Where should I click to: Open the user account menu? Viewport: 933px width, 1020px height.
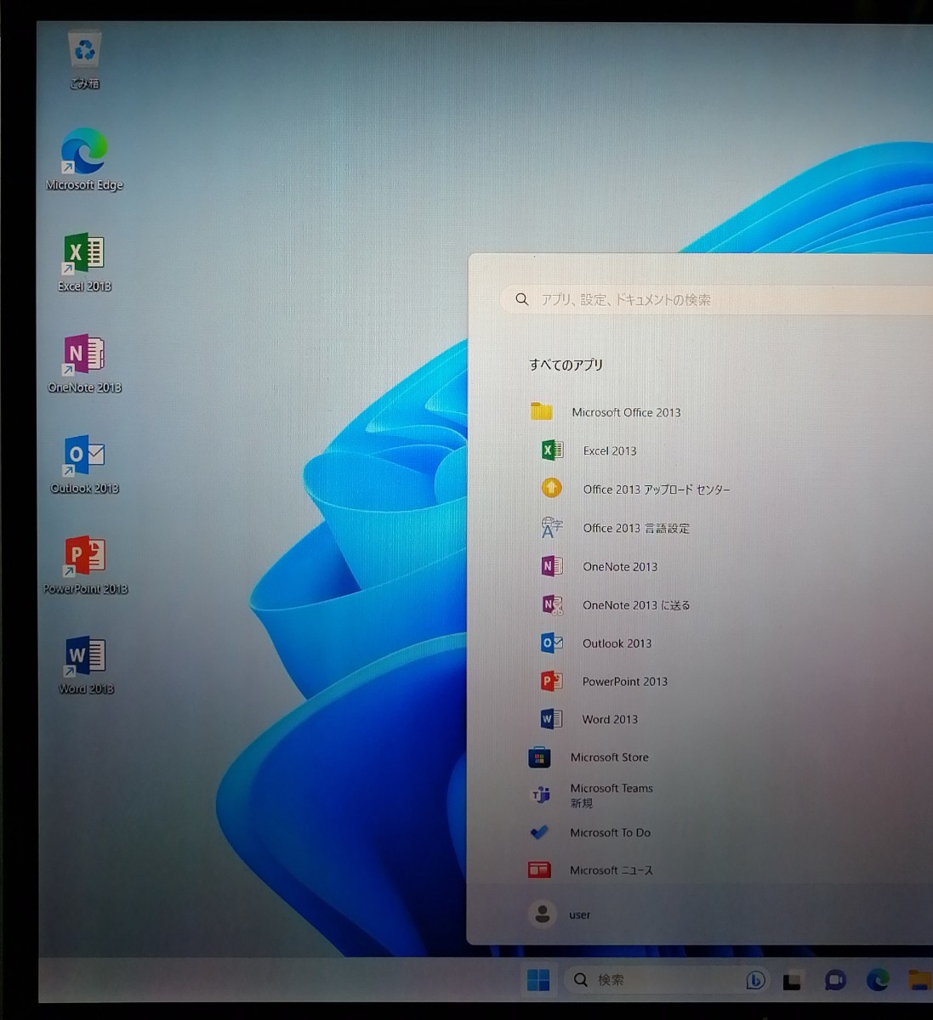pos(560,915)
